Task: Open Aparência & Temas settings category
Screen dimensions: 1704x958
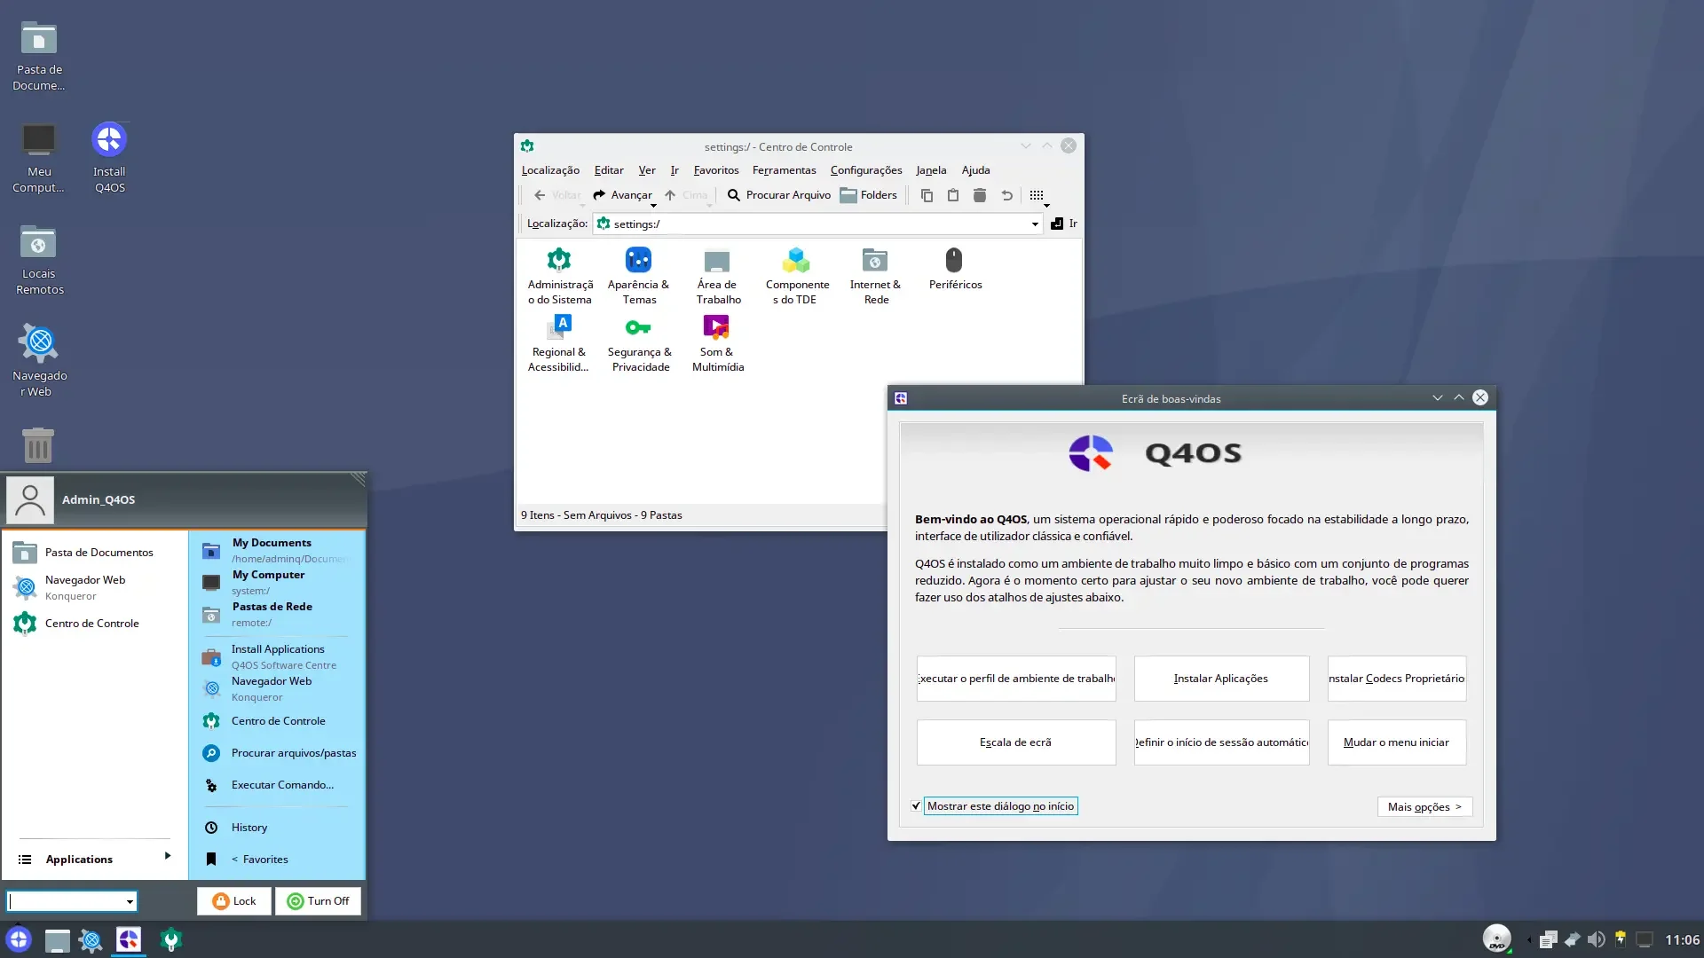Action: tap(638, 276)
